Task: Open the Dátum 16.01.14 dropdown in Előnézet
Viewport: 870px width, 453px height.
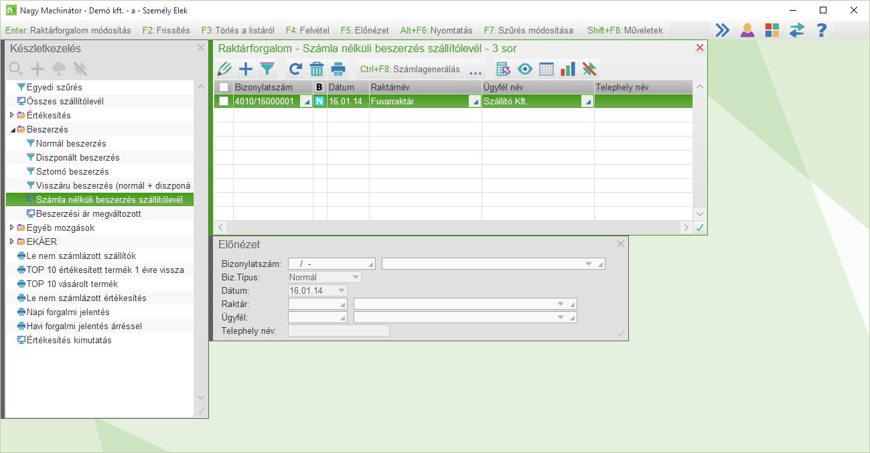Action: (x=342, y=290)
